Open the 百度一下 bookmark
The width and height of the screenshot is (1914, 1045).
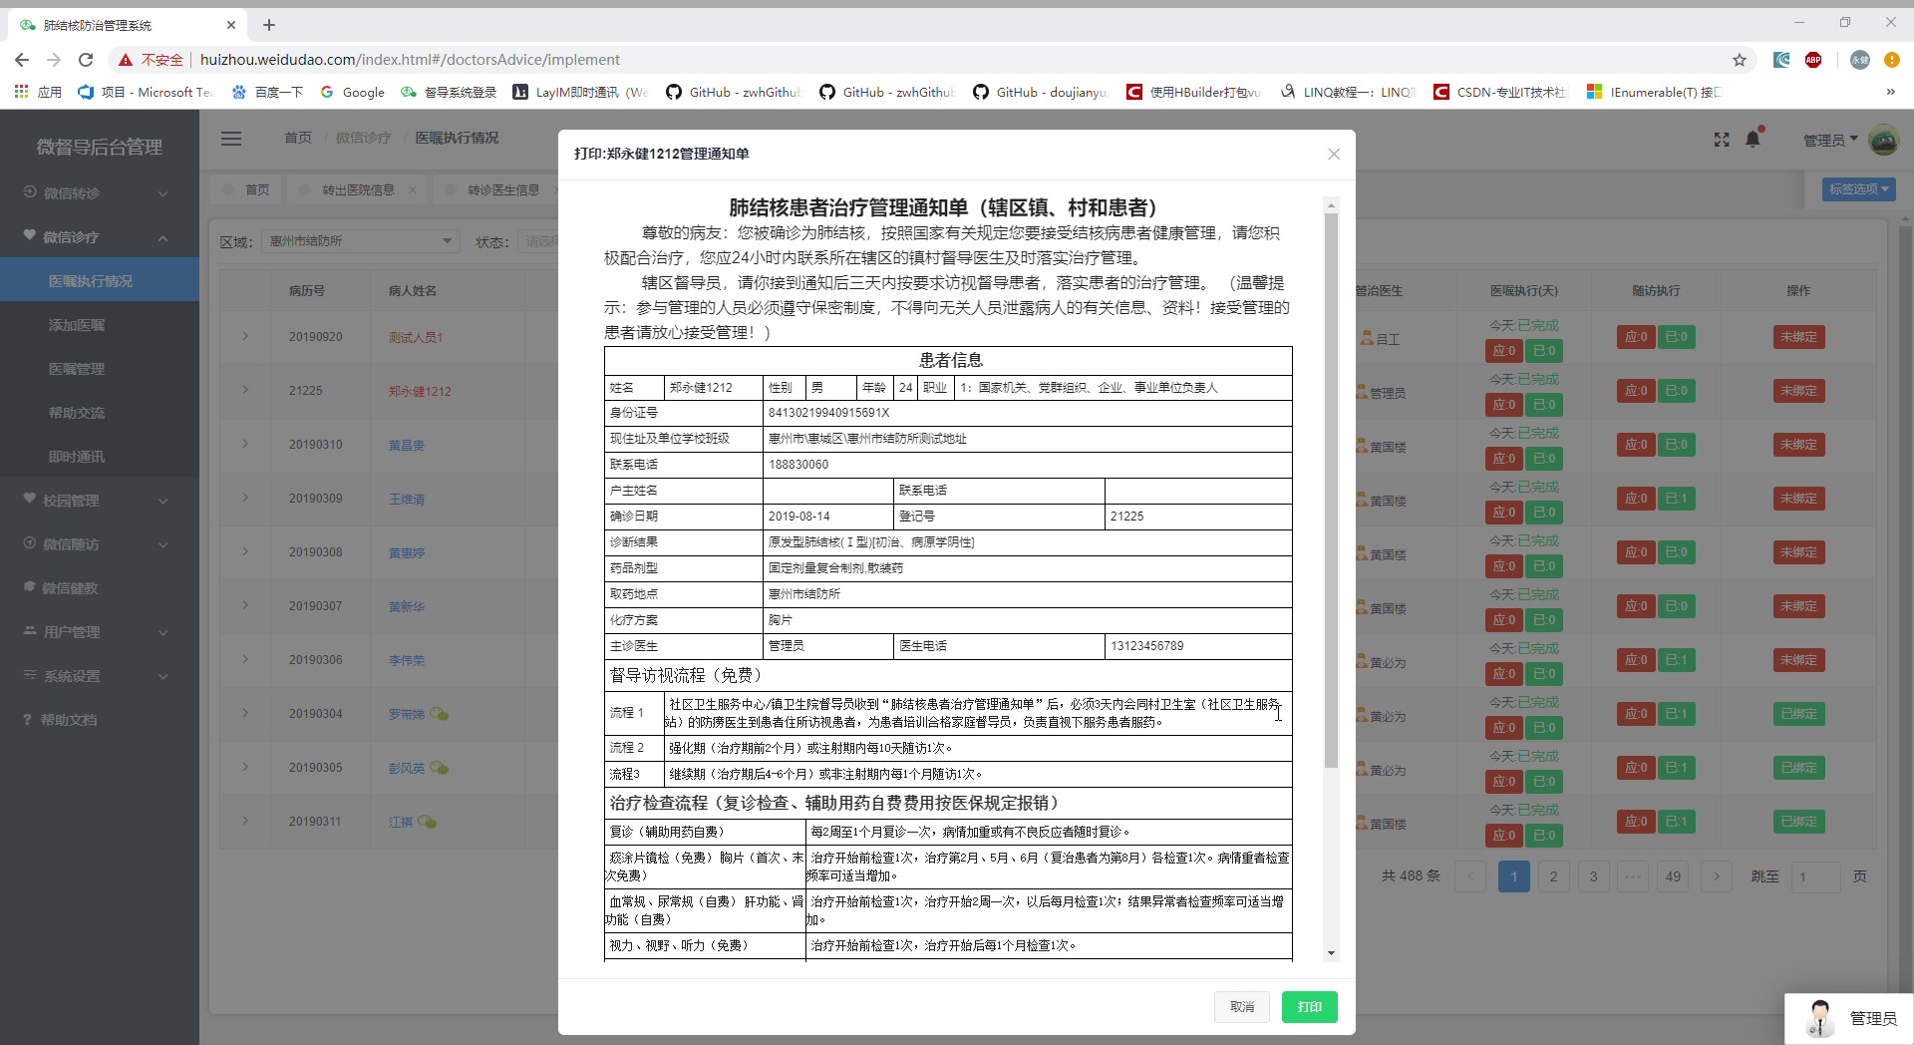pos(267,92)
